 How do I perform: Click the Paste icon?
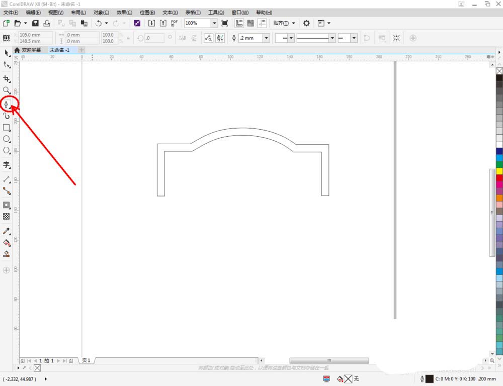(x=84, y=23)
